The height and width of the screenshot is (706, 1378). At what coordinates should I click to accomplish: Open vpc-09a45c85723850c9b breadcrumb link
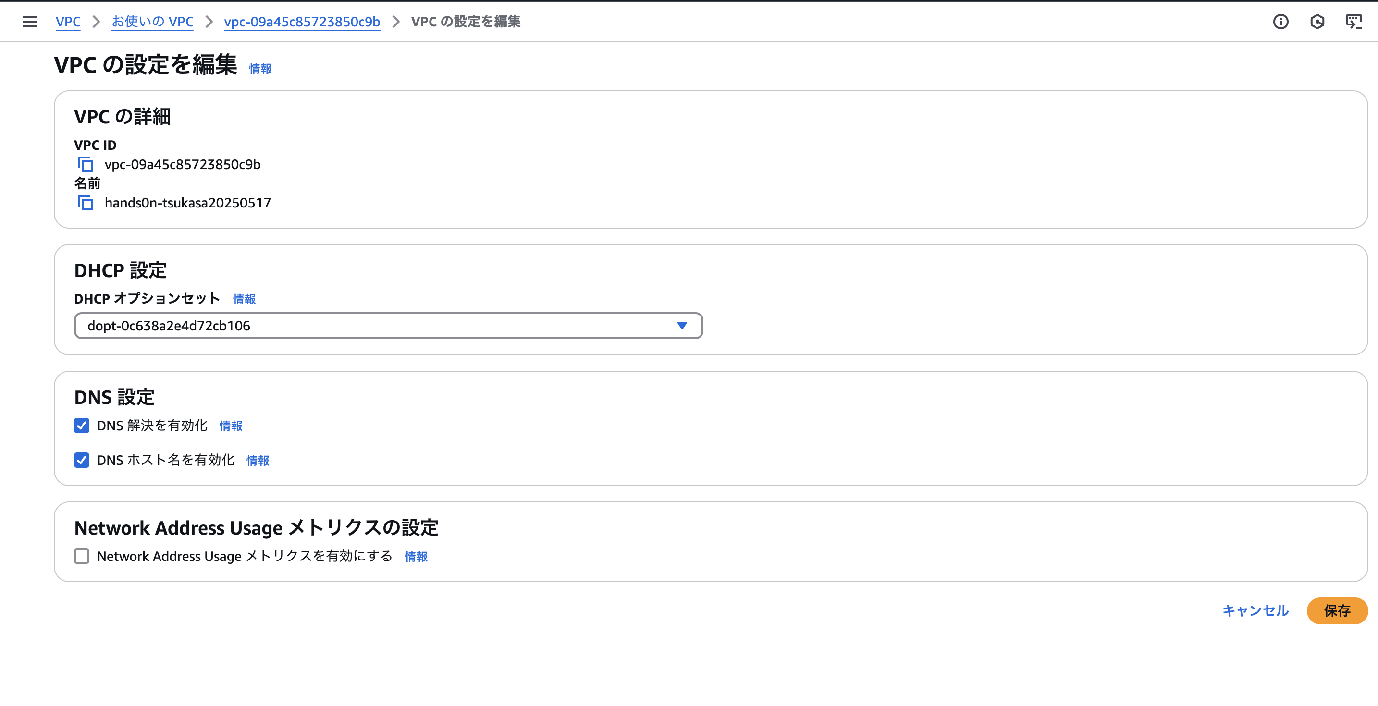point(302,22)
